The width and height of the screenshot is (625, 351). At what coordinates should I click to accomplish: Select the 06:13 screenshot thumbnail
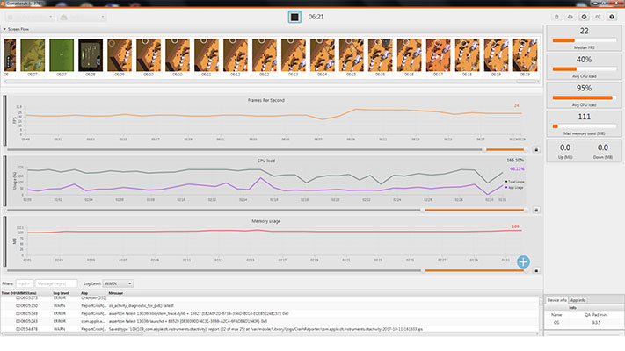pos(294,55)
